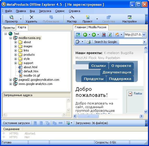This screenshot has height=146, width=149.
Task: Click the Публикация toolbar icon
Action: (x=51, y=17)
